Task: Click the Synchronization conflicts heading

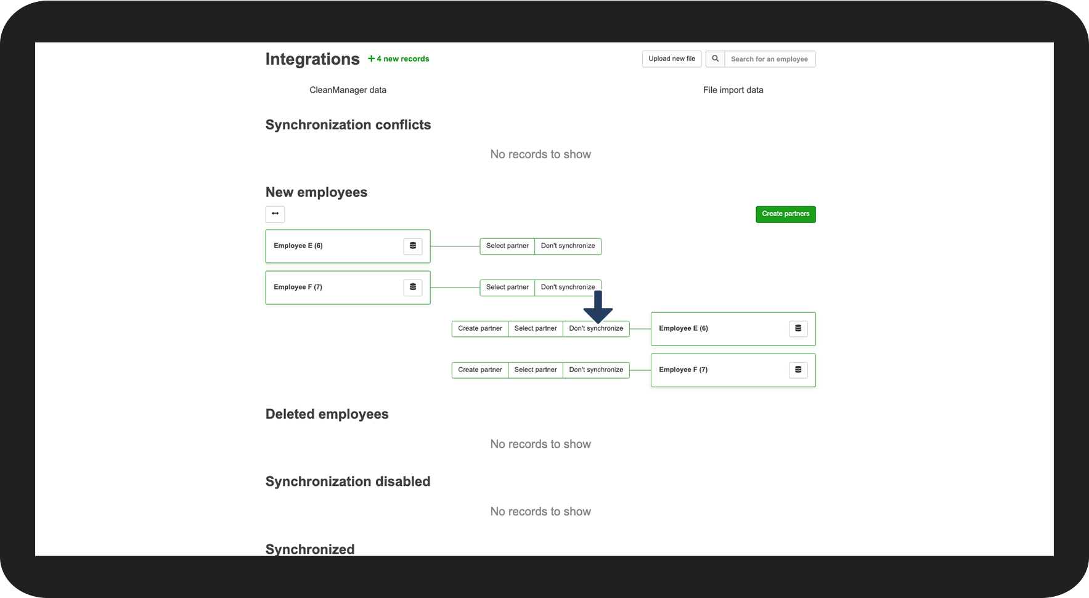Action: (x=348, y=125)
